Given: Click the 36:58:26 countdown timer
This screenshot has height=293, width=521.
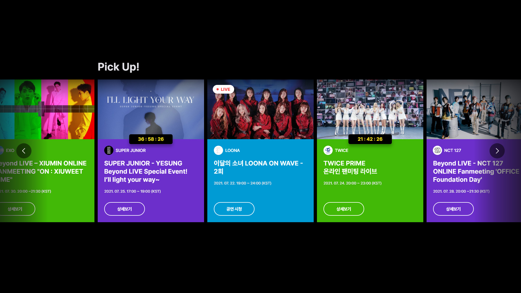Looking at the screenshot, I should [151, 139].
